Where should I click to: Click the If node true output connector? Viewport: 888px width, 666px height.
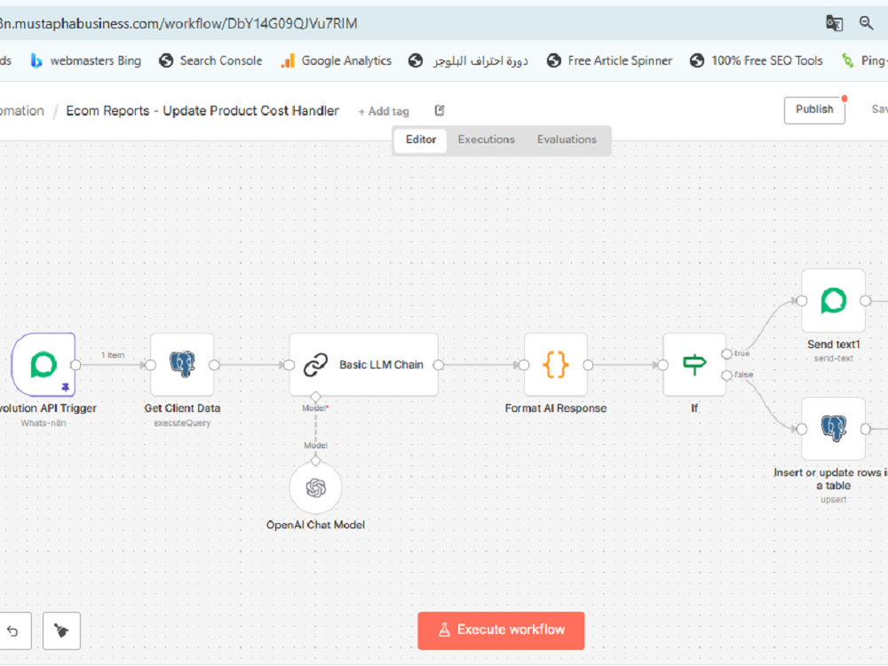tap(726, 354)
